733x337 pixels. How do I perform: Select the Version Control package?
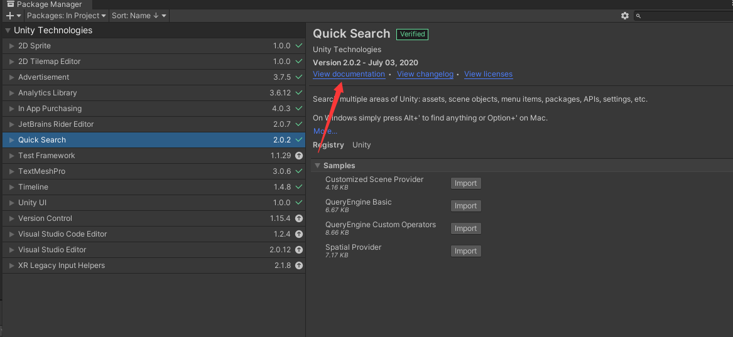(x=154, y=218)
